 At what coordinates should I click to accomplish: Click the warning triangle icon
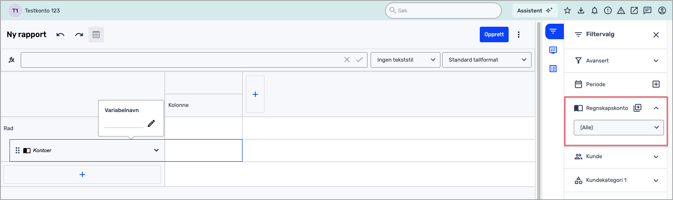[621, 11]
